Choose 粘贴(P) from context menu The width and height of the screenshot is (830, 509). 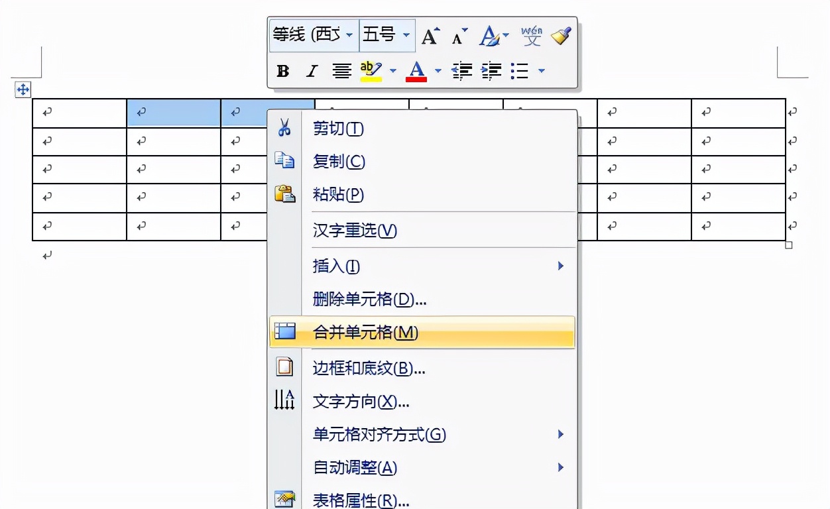point(422,194)
